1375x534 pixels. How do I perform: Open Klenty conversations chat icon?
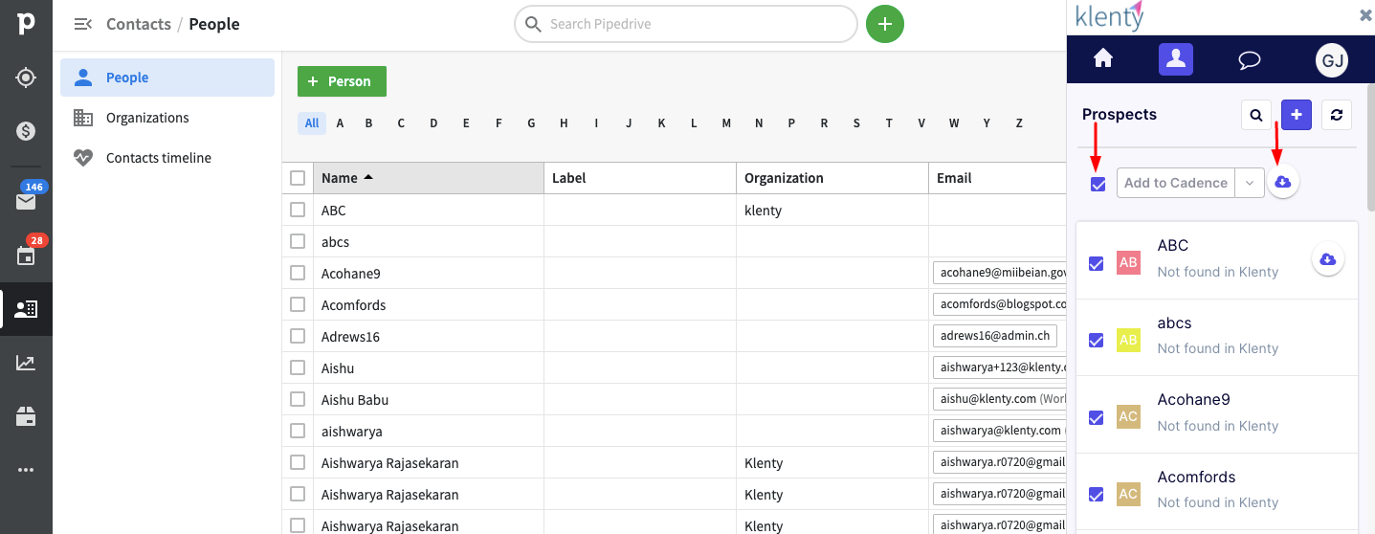(x=1249, y=60)
